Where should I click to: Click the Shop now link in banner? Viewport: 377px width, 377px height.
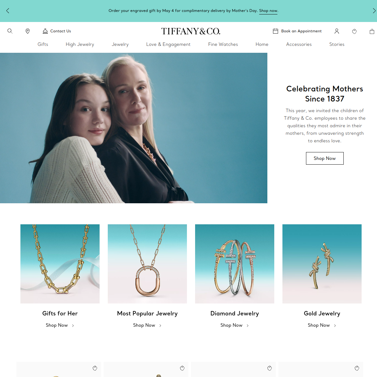(268, 11)
